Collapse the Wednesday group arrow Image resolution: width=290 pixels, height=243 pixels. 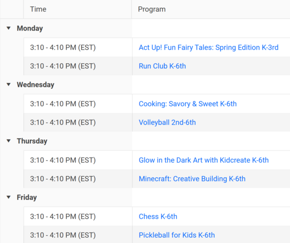pyautogui.click(x=8, y=84)
